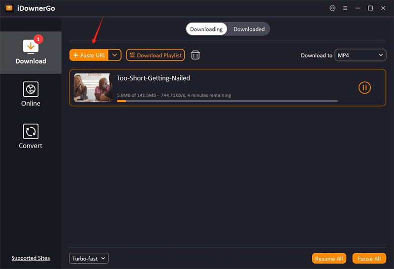The width and height of the screenshot is (394, 269).
Task: Click the Paste URL button
Action: coord(89,55)
